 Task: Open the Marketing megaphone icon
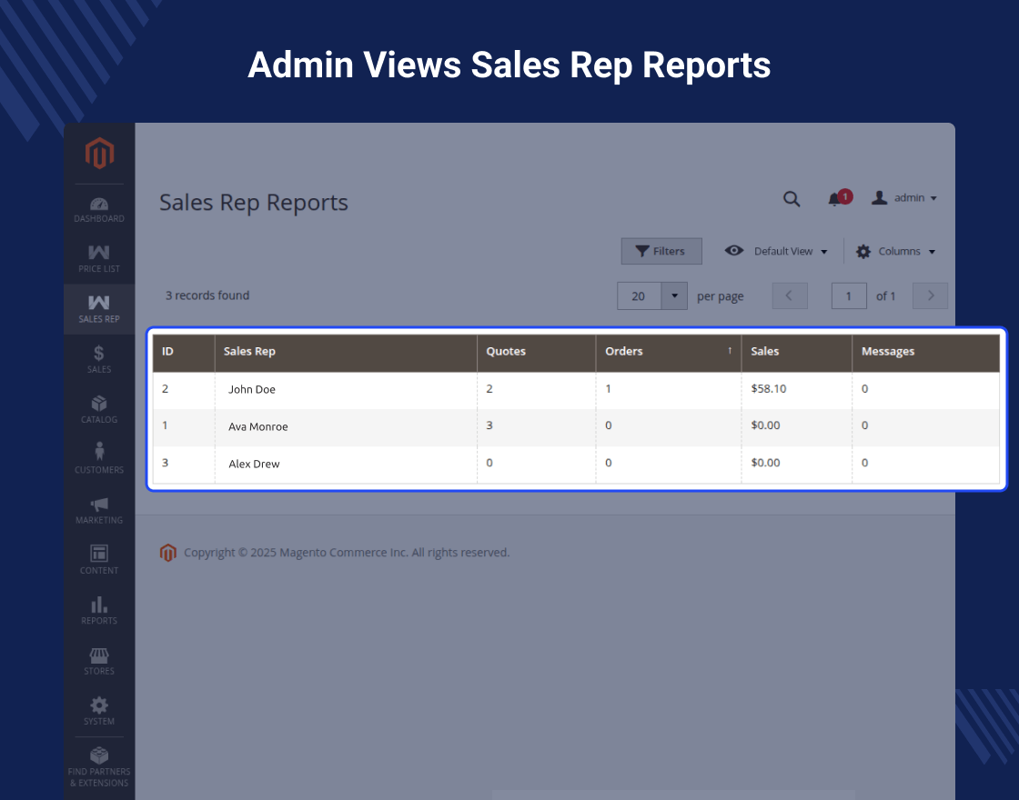tap(99, 510)
